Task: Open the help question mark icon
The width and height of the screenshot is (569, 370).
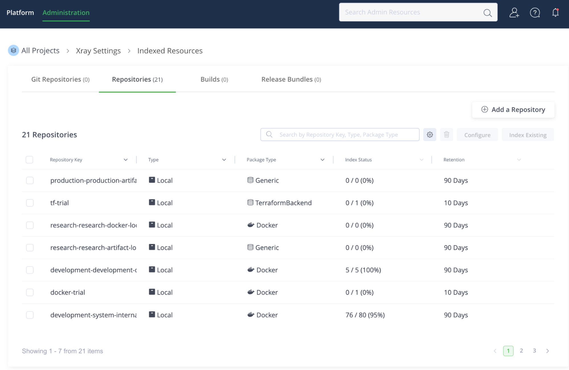Action: [535, 13]
